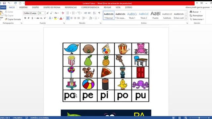Open borders dropdown arrow
The height and width of the screenshot is (119, 212).
coord(99,18)
